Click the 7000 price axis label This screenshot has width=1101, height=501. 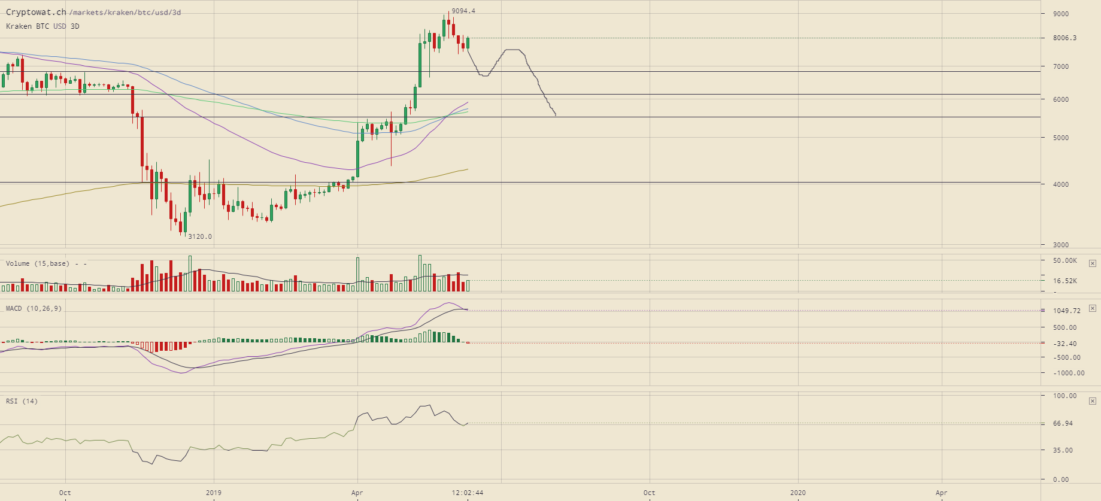(1061, 66)
